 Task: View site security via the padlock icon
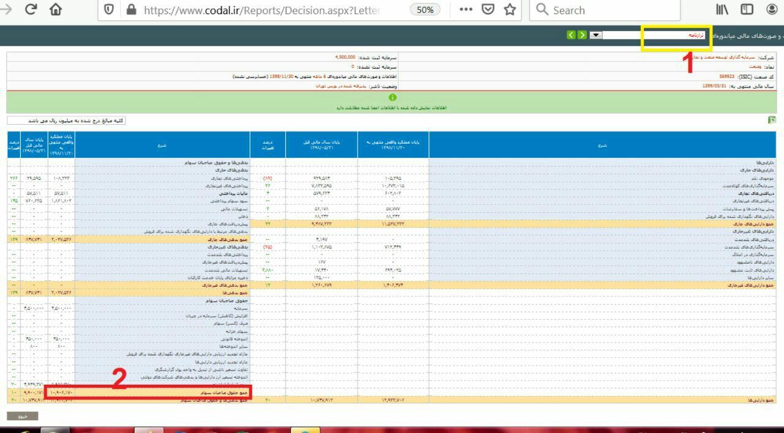point(130,10)
